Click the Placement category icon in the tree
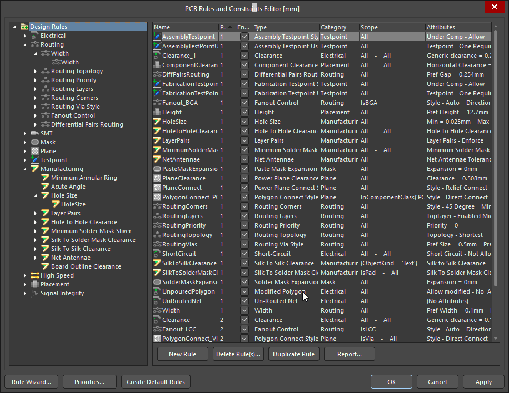 [35, 284]
